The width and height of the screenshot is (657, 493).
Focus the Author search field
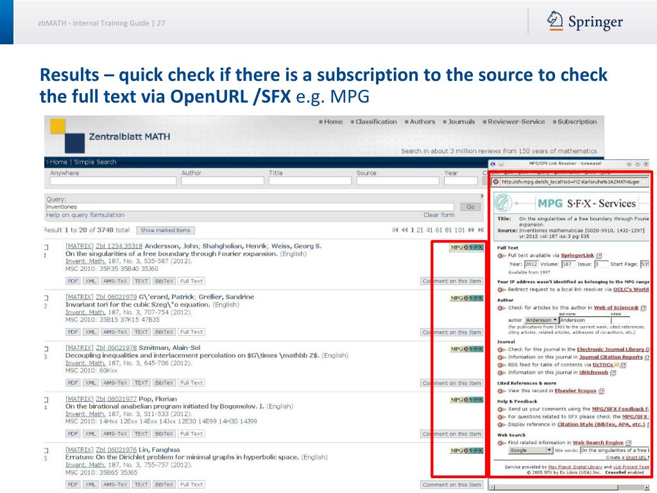[223, 181]
